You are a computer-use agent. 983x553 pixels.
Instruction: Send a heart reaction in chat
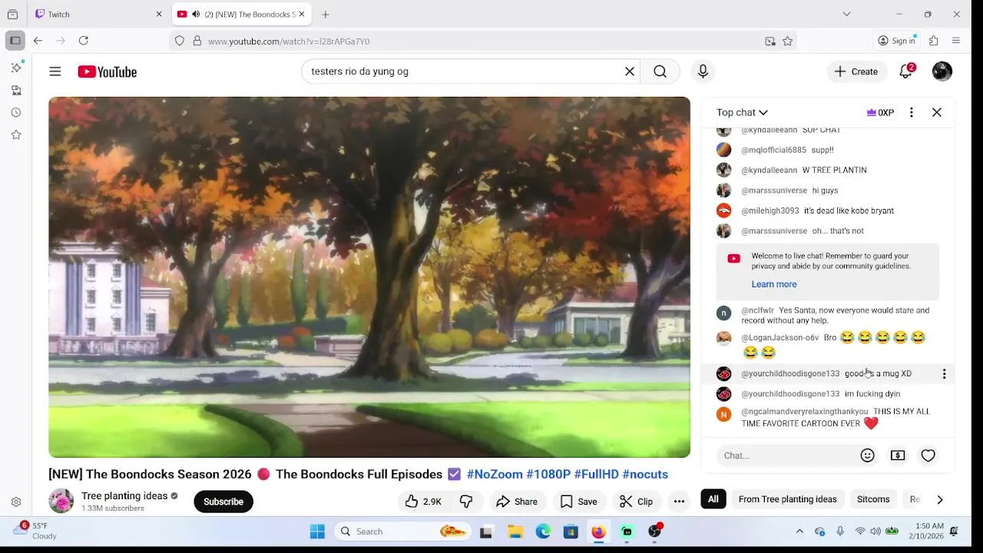tap(928, 455)
